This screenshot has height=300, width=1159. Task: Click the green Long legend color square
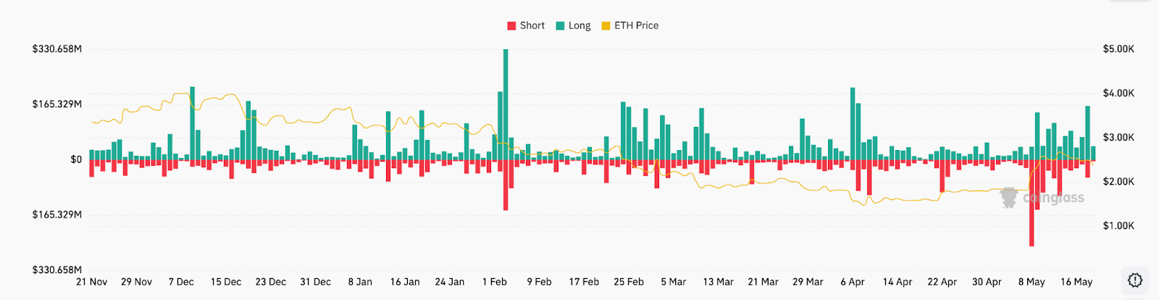[x=560, y=26]
